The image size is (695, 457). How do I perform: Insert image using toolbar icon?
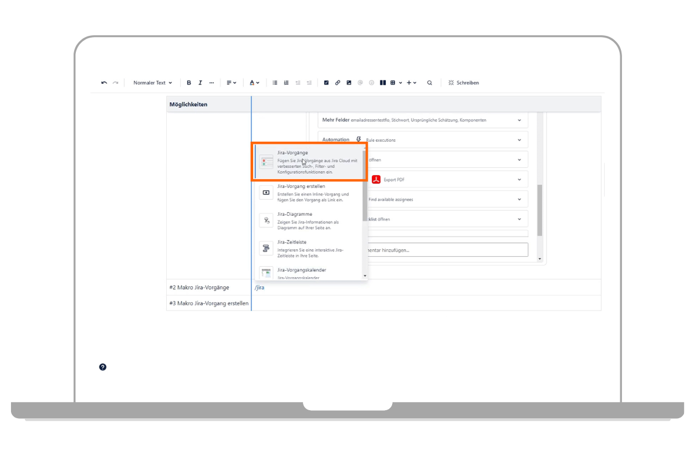click(349, 83)
